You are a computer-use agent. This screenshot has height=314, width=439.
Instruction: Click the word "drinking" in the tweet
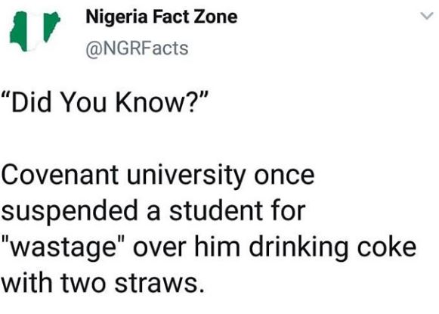point(298,248)
